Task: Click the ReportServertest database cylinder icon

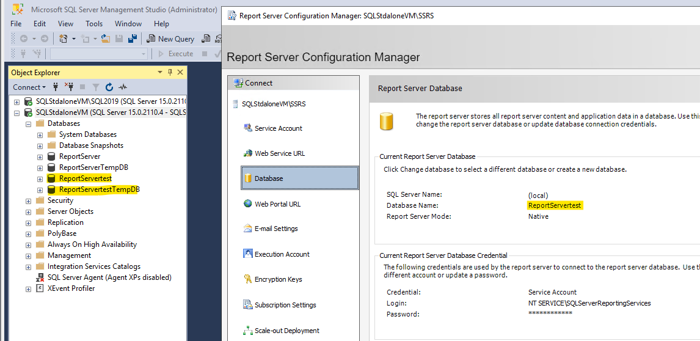Action: point(52,178)
